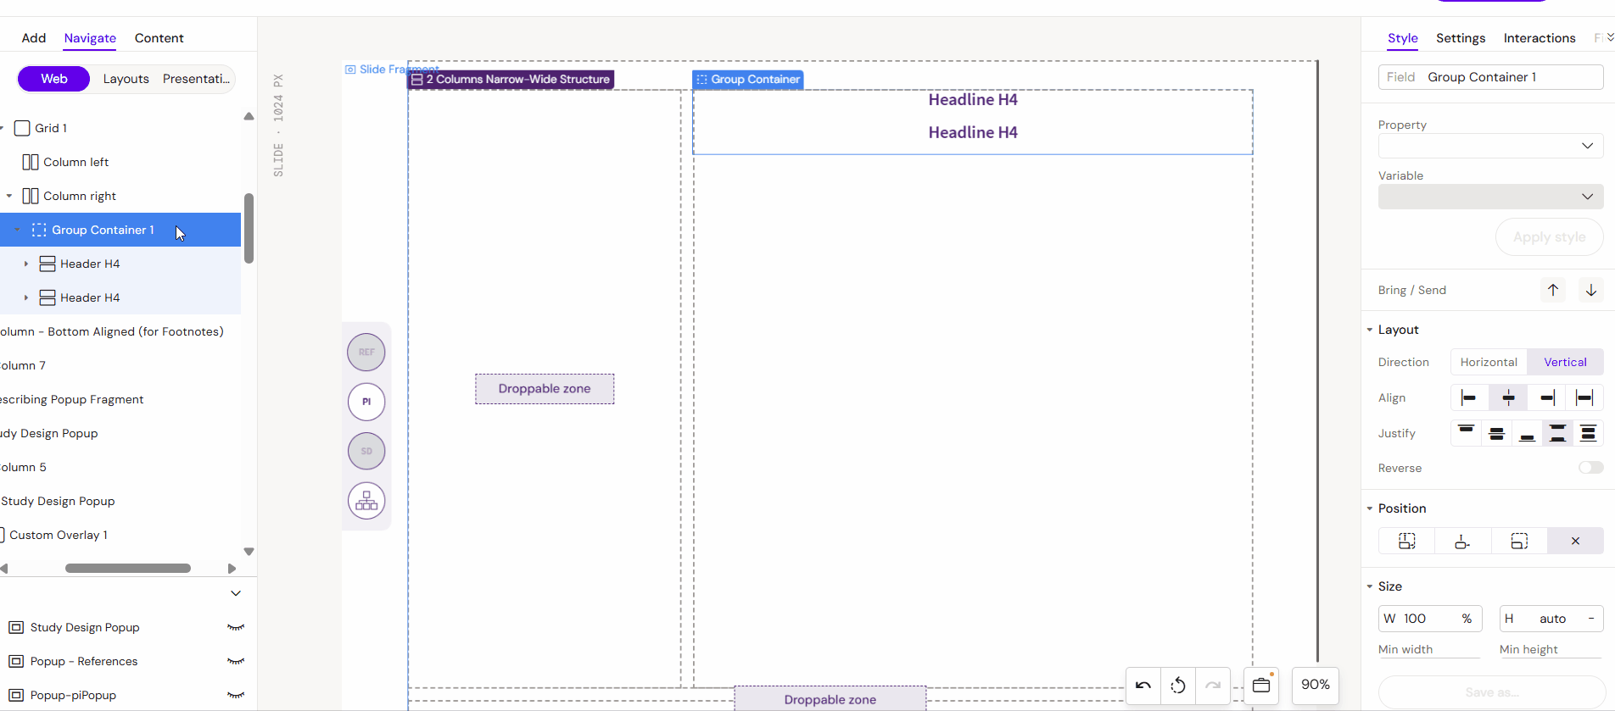Collapse the Column right tree node
Image resolution: width=1615 pixels, height=711 pixels.
click(9, 196)
